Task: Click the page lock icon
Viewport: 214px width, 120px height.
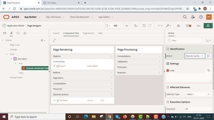Action: click(x=135, y=26)
